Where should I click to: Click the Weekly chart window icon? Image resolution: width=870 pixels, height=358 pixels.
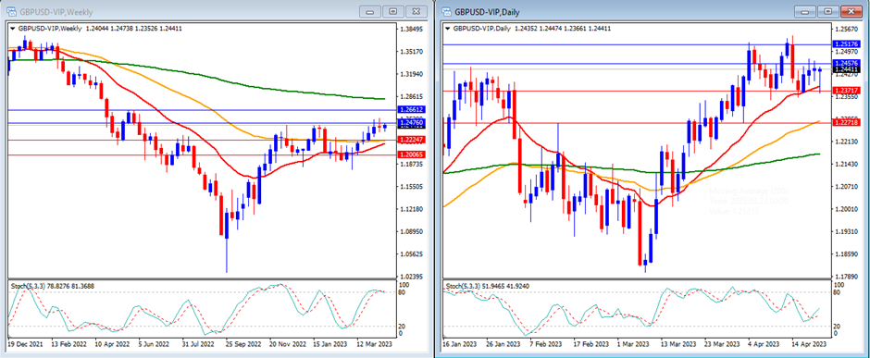[x=11, y=12]
